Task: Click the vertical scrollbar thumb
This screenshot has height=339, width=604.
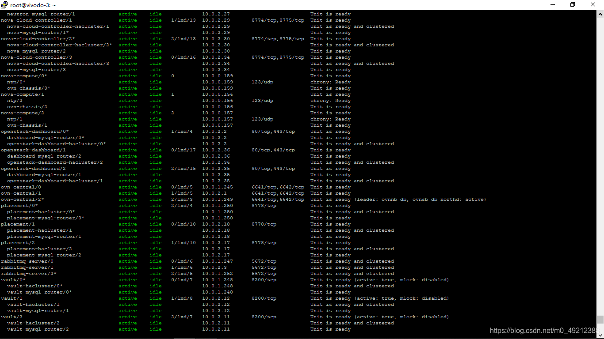Action: pyautogui.click(x=600, y=320)
